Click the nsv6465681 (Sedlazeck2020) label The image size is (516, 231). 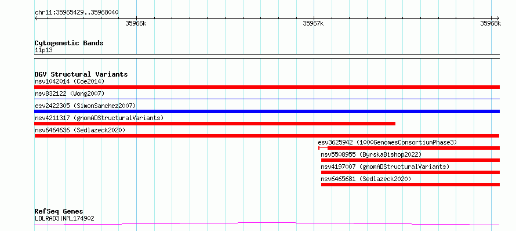click(x=366, y=179)
